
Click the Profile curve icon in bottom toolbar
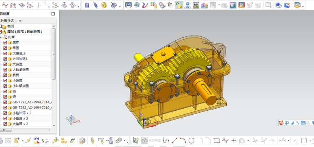[166, 141]
